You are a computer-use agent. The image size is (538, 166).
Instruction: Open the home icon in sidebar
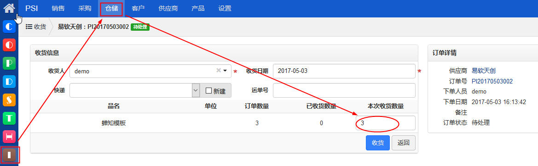point(9,8)
